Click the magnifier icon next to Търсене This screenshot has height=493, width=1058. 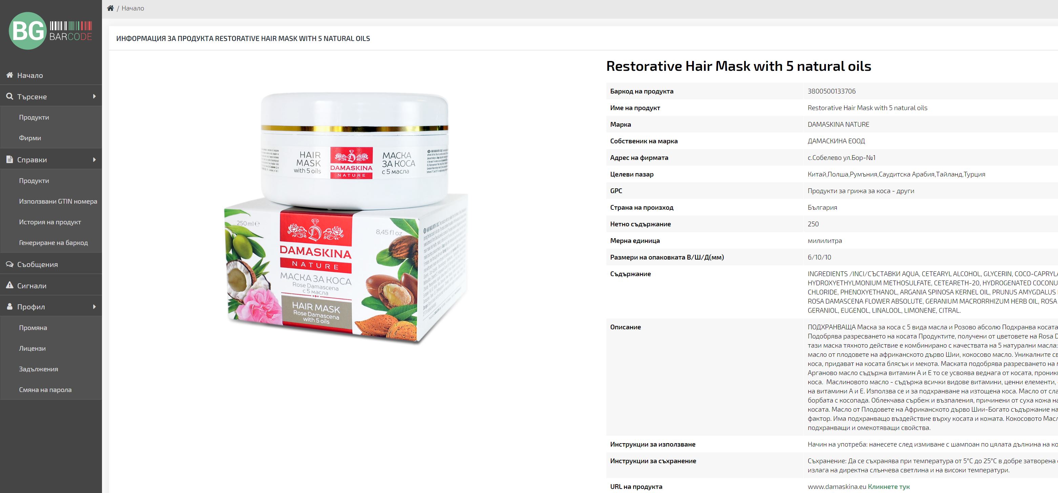tap(10, 96)
